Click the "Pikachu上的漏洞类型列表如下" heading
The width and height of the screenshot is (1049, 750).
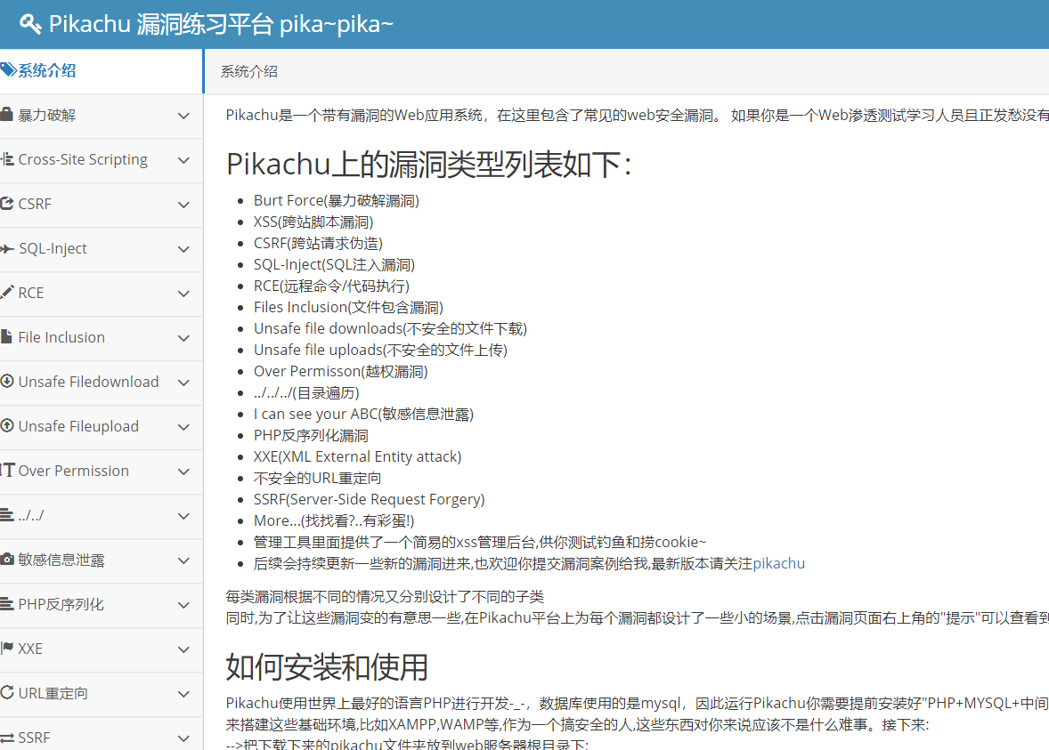(429, 165)
